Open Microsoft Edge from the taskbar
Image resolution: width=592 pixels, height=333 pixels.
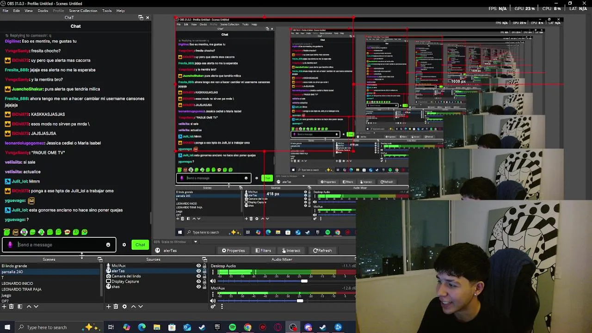click(142, 327)
